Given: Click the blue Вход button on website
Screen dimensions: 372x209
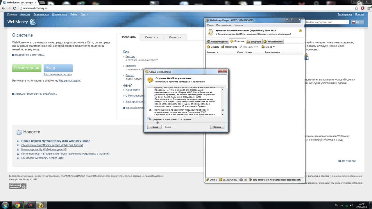Looking at the screenshot, I should point(58,68).
